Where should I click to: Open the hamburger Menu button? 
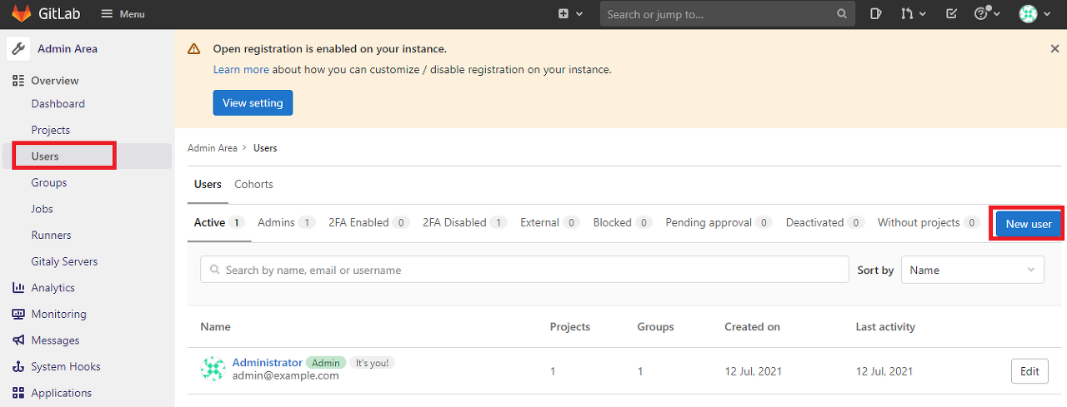click(123, 14)
